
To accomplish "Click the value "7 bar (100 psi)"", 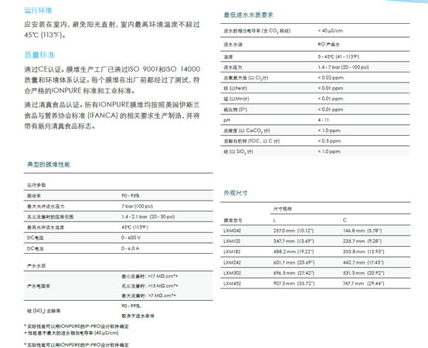I will [137, 206].
